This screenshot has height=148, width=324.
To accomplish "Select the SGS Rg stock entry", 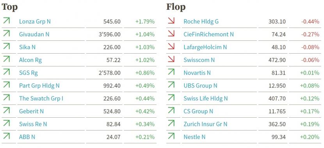I will tap(28, 73).
